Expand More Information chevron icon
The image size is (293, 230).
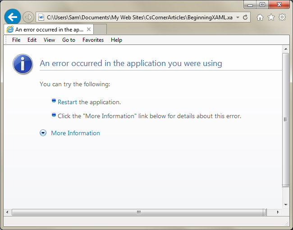[43, 133]
